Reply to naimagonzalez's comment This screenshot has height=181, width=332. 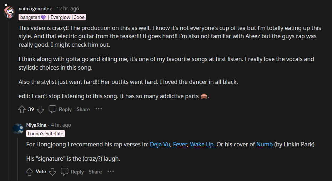click(x=60, y=109)
